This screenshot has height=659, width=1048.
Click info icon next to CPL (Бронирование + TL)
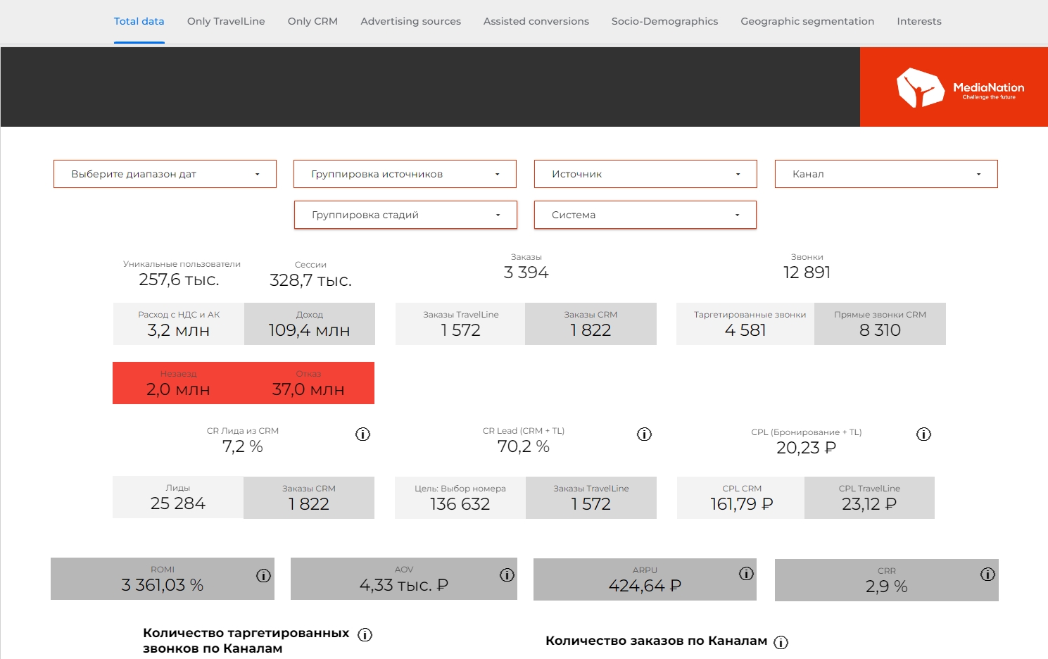[x=923, y=434]
